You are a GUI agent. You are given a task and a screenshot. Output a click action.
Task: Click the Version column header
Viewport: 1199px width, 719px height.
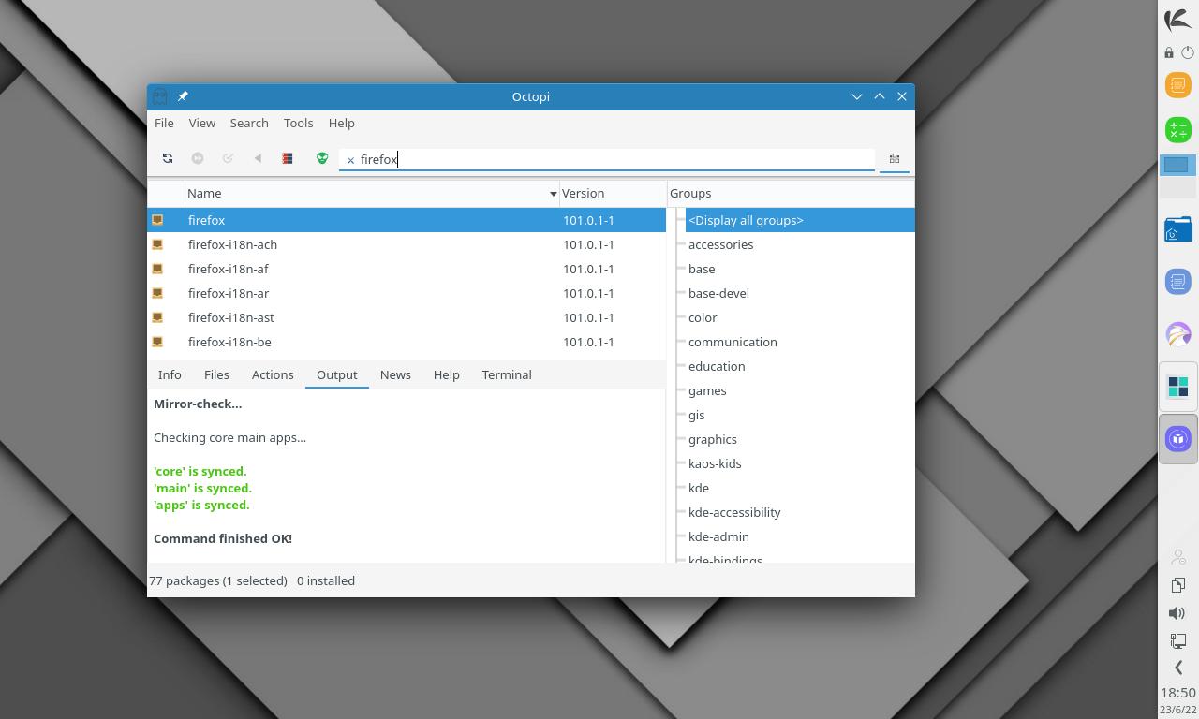click(x=613, y=193)
